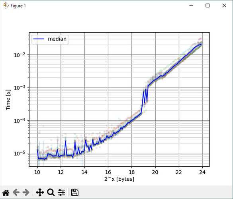Image resolution: width=233 pixels, height=199 pixels.
Task: Activate the Pan axes tool
Action: coord(40,193)
